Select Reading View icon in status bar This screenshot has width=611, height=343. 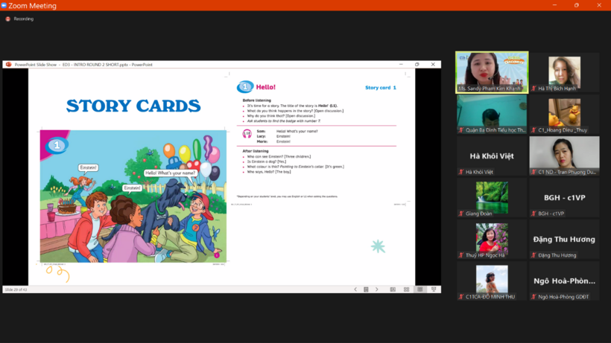(x=420, y=289)
